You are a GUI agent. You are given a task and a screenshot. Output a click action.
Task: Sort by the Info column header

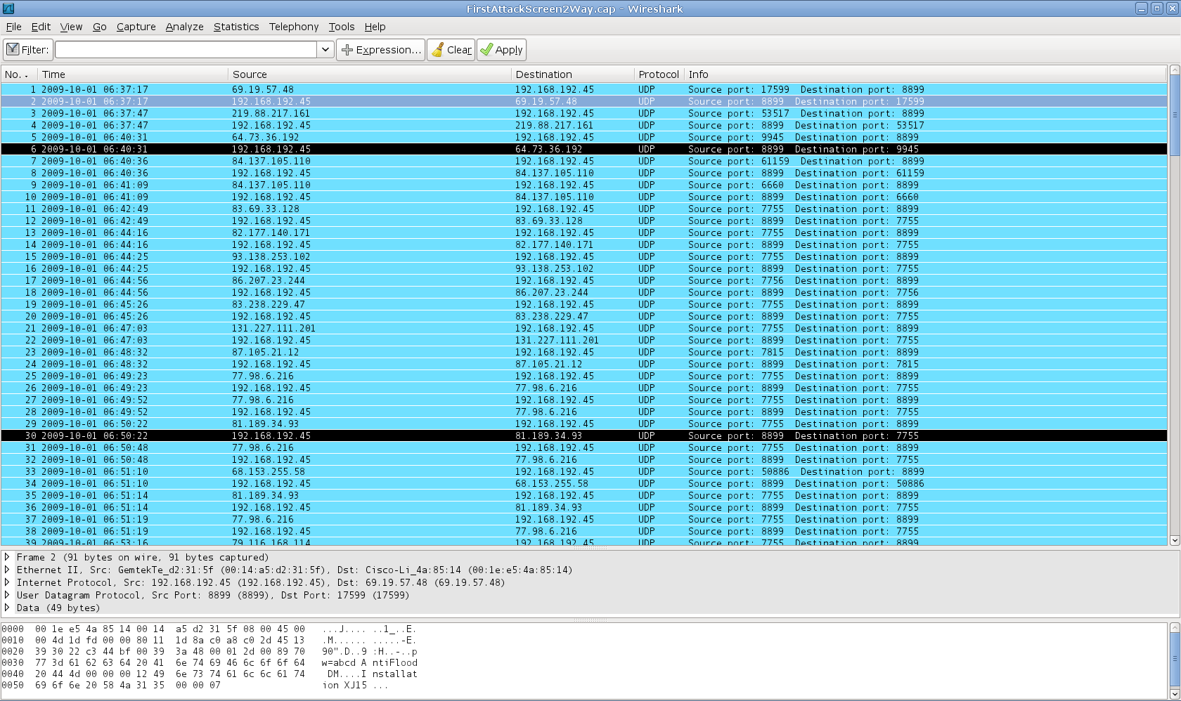pyautogui.click(x=926, y=74)
